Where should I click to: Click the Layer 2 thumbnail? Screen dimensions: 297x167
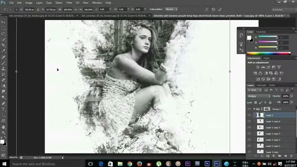(260, 115)
